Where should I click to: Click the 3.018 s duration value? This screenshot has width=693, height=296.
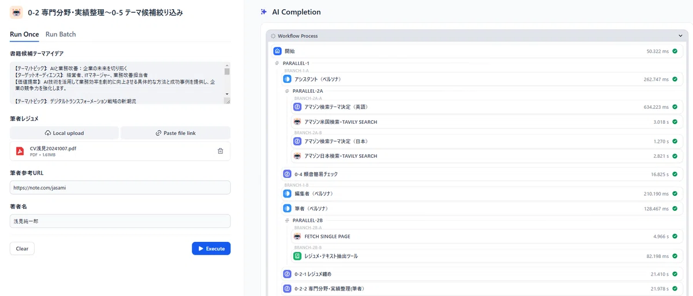(x=661, y=122)
